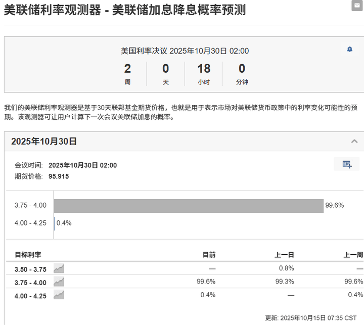The height and width of the screenshot is (325, 364).
Task: Click the 2025年10月30日 section header title
Action: 44,141
